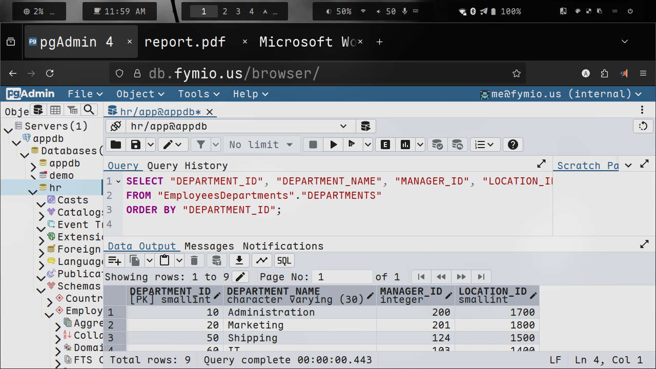Click the Search Objects magnifier icon
The image size is (656, 369).
coord(90,110)
